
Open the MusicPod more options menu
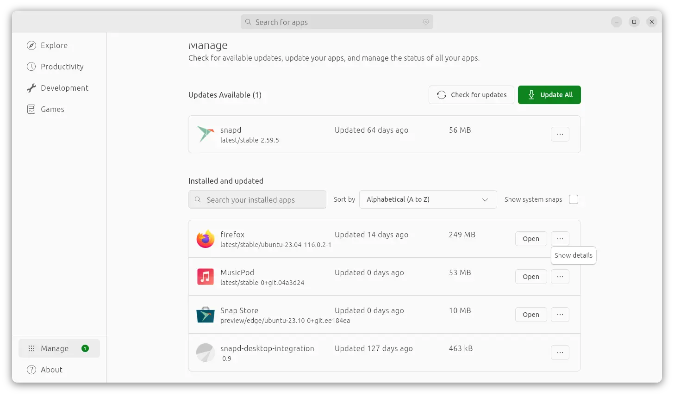tap(560, 277)
